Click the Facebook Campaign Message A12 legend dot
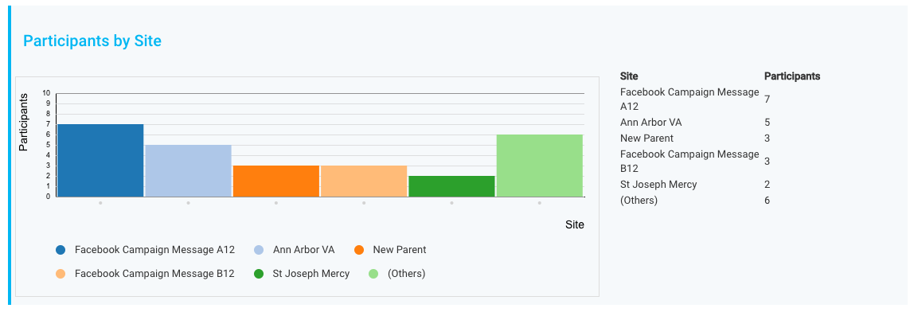 [x=61, y=250]
